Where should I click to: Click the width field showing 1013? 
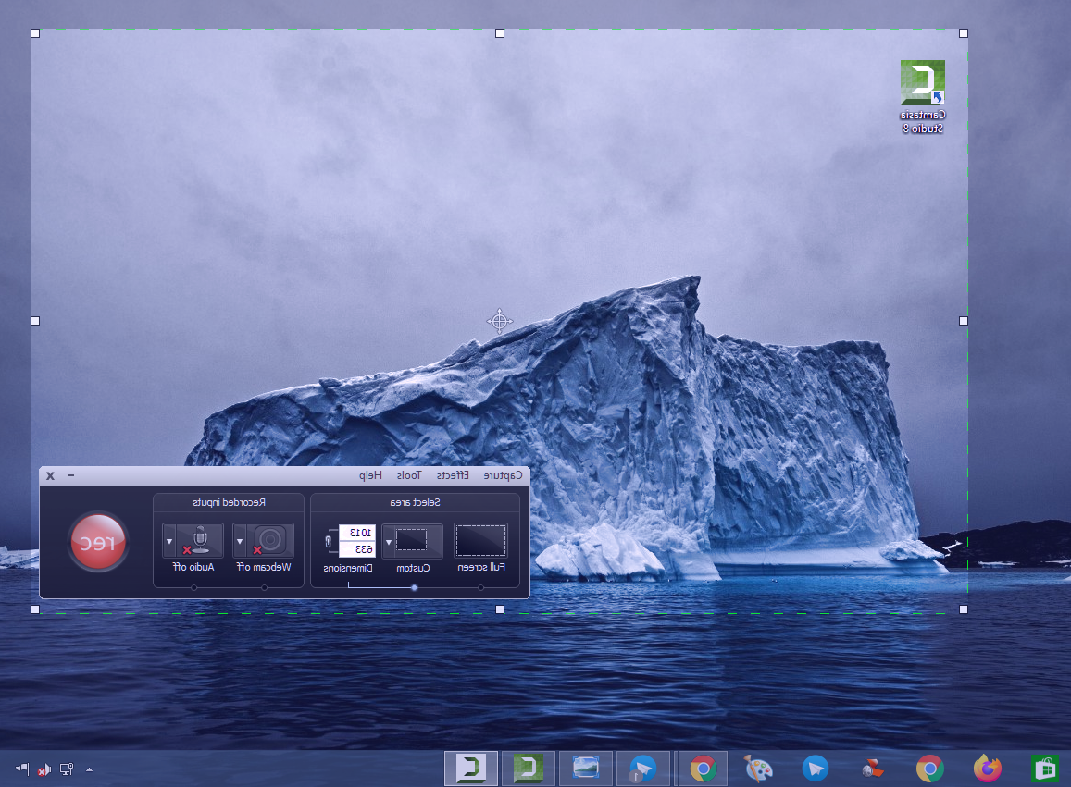pyautogui.click(x=356, y=533)
